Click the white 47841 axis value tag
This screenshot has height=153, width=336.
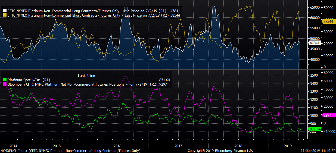pos(314,43)
